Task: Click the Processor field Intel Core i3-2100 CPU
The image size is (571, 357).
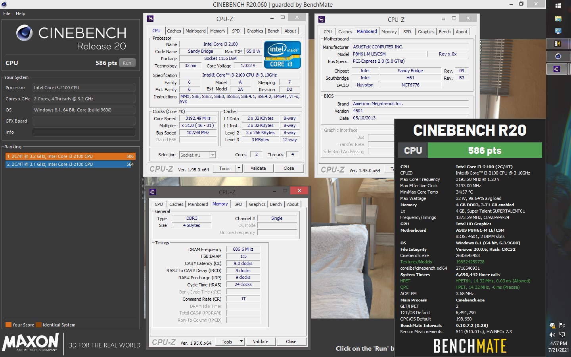Action: coord(84,88)
